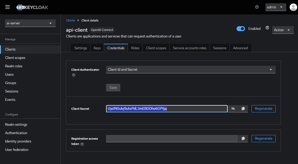Click the Registration access token field
Screen dimensions: 298x164
click(x=172, y=139)
